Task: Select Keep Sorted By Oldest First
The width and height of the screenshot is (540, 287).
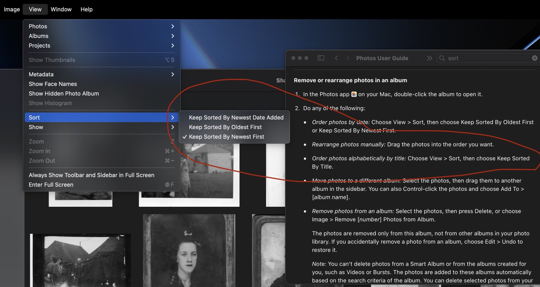Action: tap(234, 127)
